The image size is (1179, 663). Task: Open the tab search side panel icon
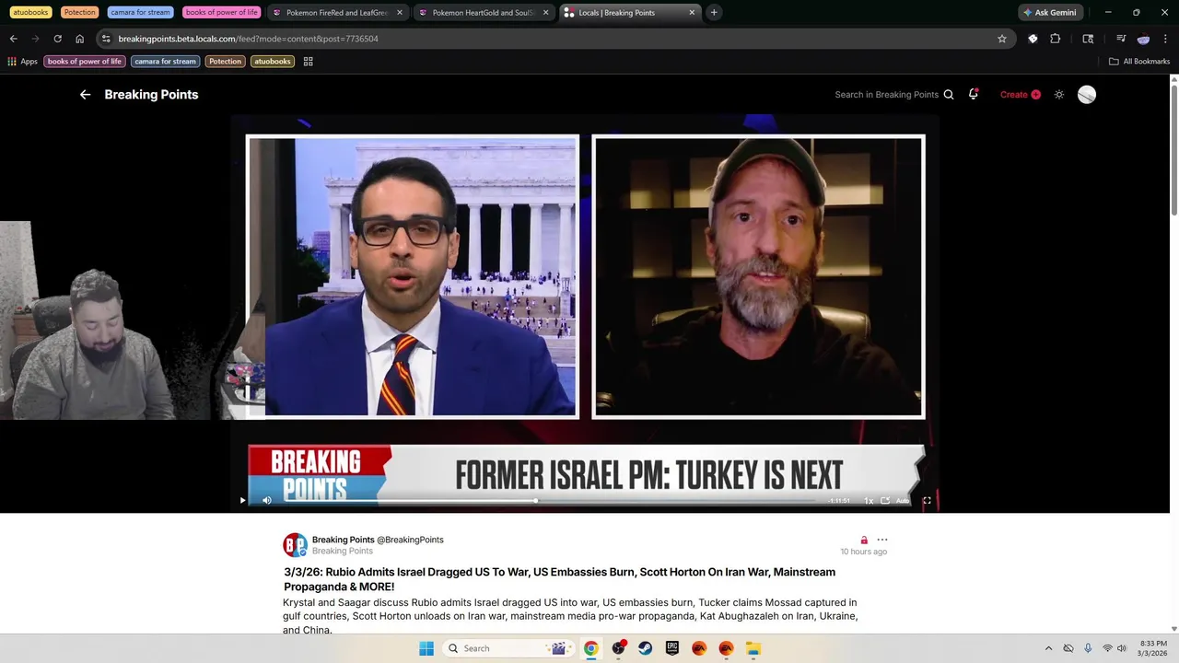tap(1088, 39)
